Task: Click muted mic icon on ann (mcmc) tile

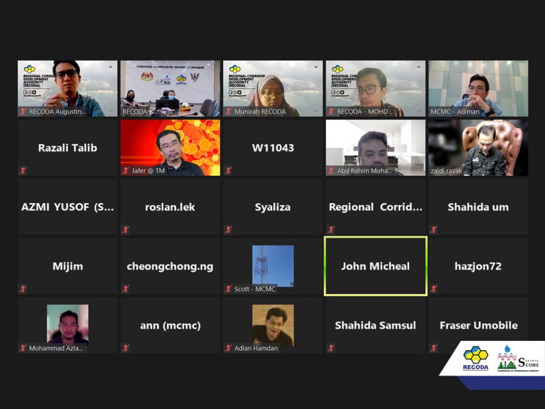Action: (126, 348)
